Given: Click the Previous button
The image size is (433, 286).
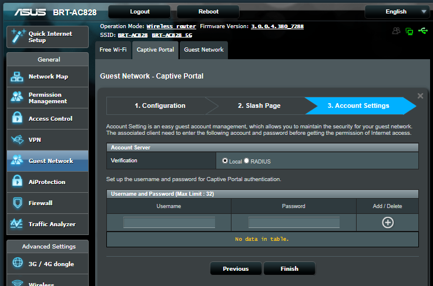Looking at the screenshot, I should pyautogui.click(x=236, y=269).
